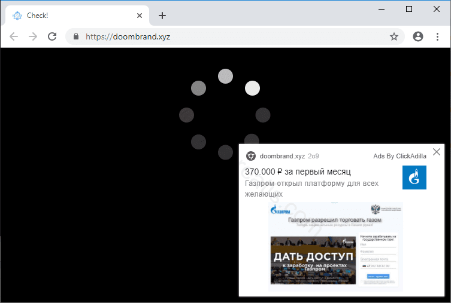The image size is (451, 303).
Task: Click the browser Back arrow
Action: pos(14,36)
